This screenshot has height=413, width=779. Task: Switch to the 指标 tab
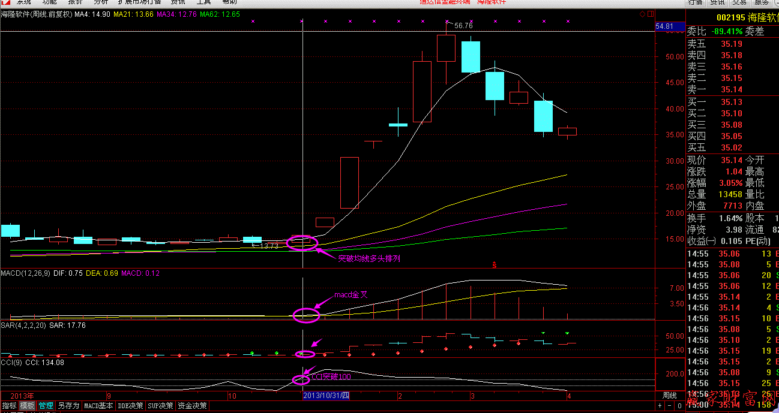tap(9, 406)
